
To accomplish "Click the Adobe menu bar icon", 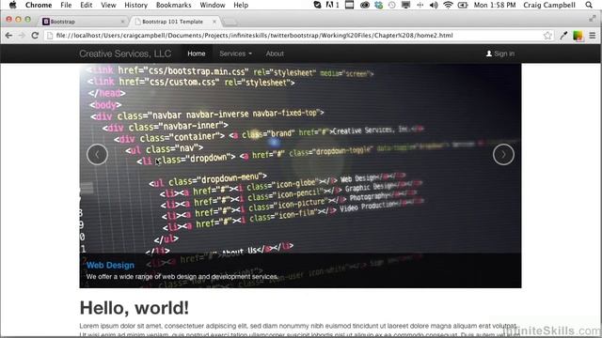I will 332,5.
